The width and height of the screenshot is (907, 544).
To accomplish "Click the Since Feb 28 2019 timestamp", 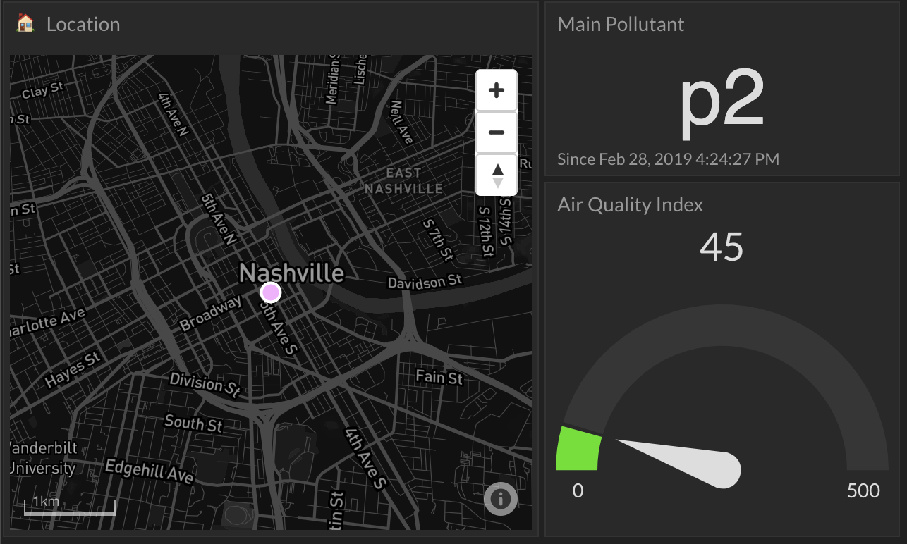I will point(668,159).
